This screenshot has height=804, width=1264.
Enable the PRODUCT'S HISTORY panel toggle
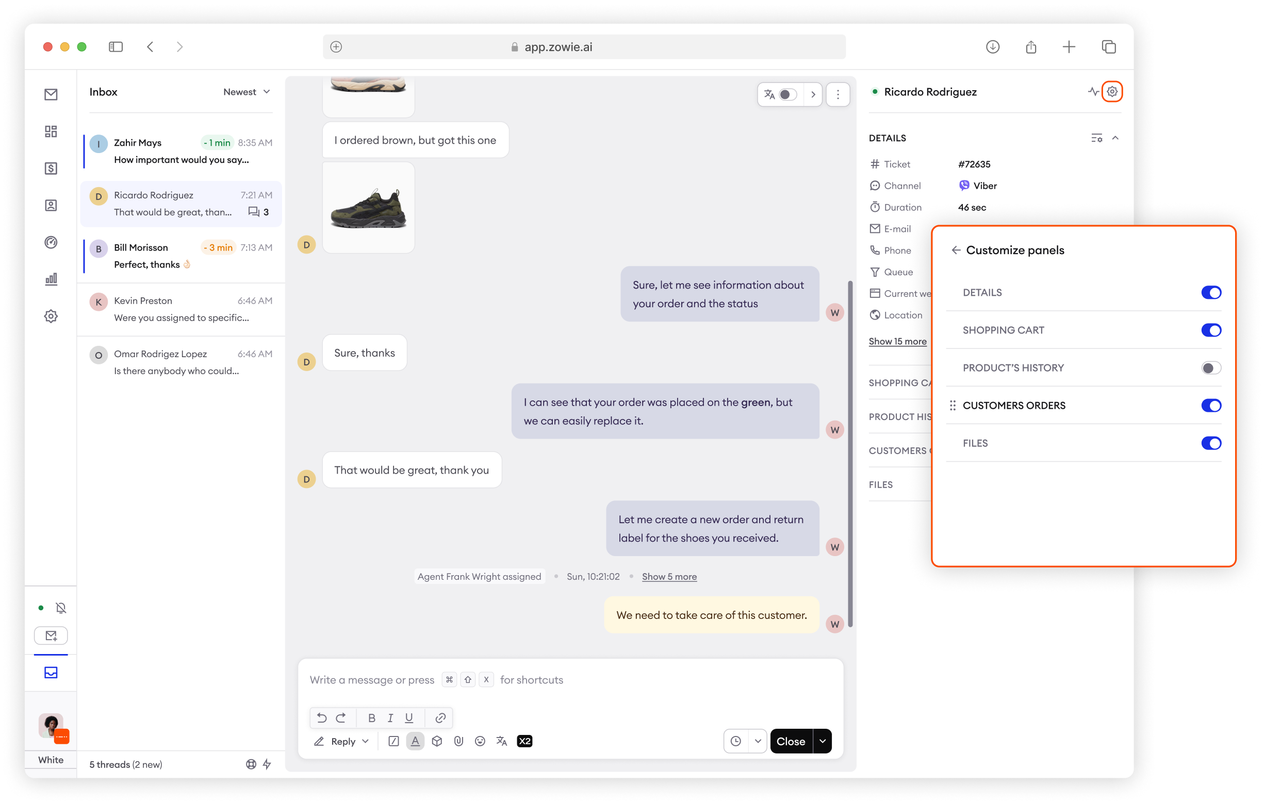(x=1211, y=367)
